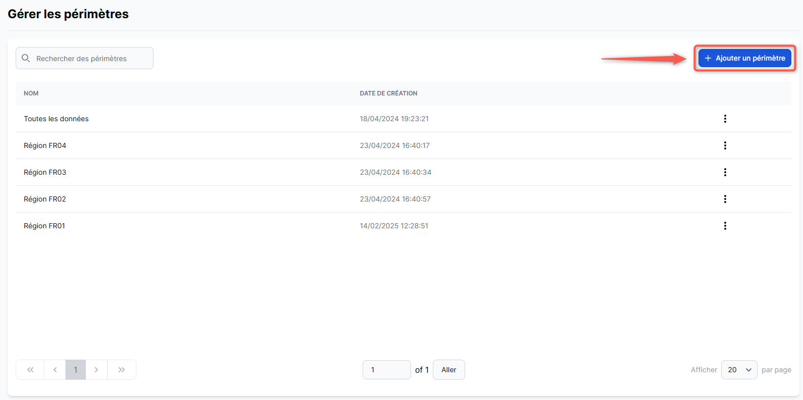The image size is (803, 400).
Task: Focus the Rechercher des périmètres search field
Action: (x=91, y=59)
